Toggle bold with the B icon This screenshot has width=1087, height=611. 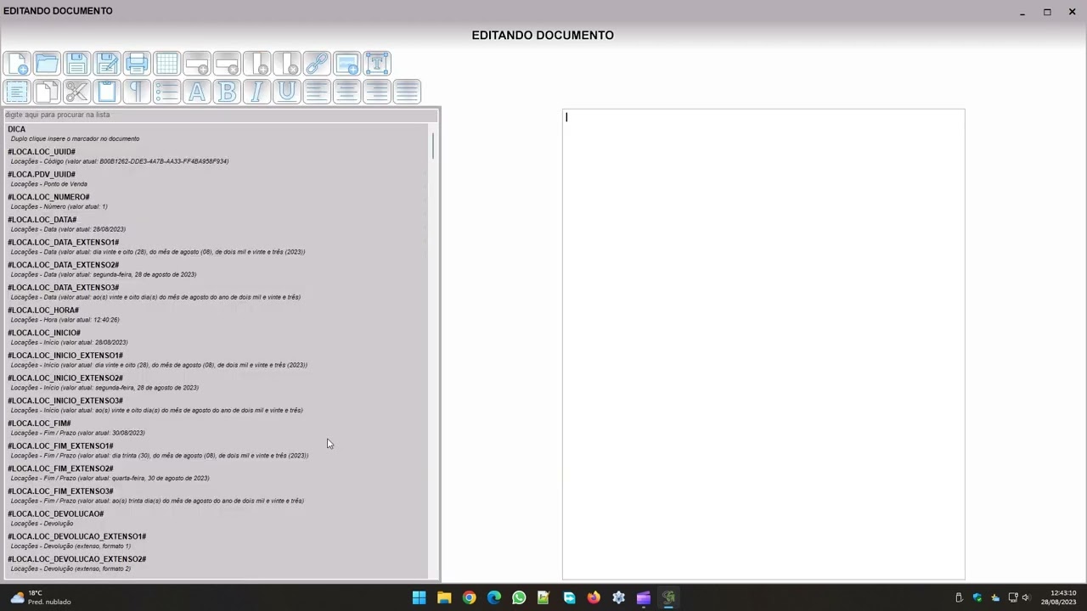point(227,92)
